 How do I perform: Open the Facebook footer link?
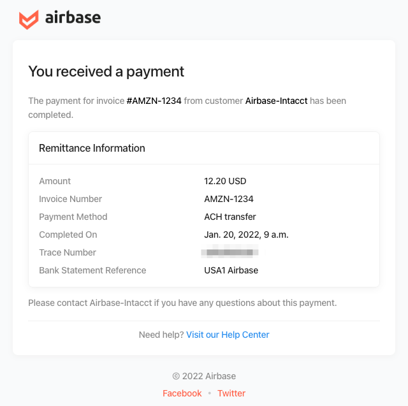pyautogui.click(x=182, y=393)
